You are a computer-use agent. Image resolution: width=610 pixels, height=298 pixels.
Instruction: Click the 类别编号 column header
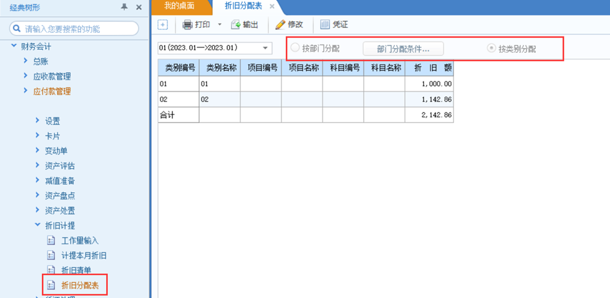point(179,68)
